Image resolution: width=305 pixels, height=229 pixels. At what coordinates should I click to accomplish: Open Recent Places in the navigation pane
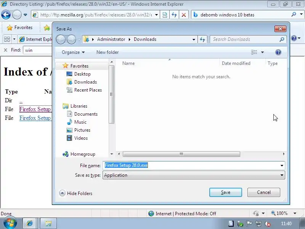(x=88, y=90)
